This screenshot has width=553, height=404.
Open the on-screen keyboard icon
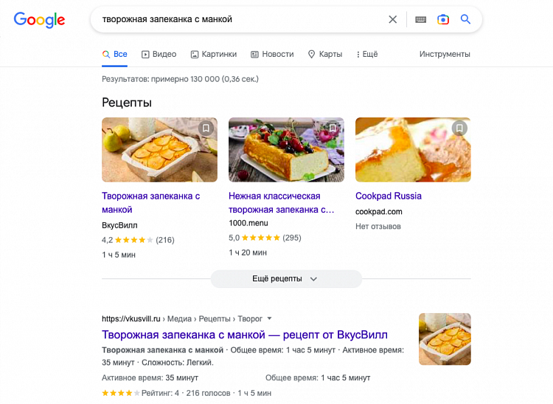(x=420, y=20)
